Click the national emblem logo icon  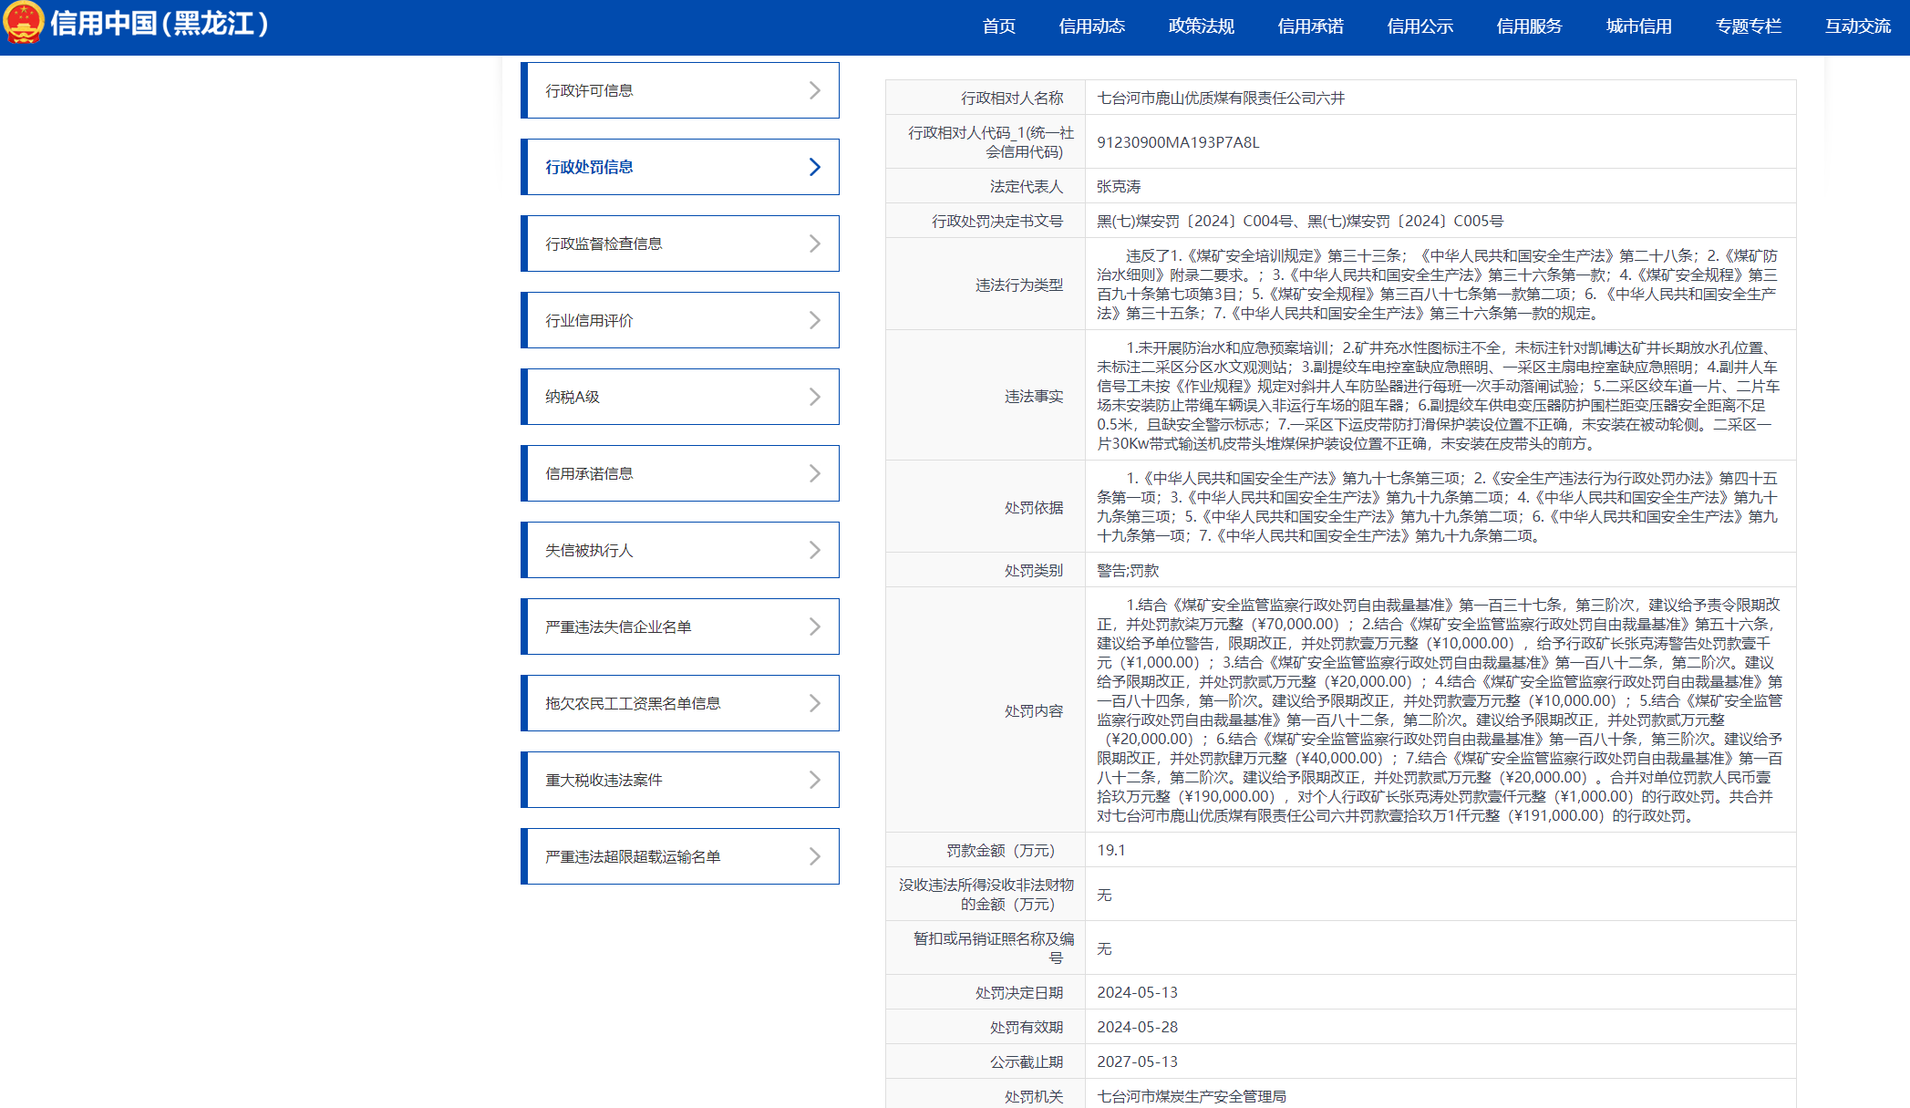click(23, 22)
